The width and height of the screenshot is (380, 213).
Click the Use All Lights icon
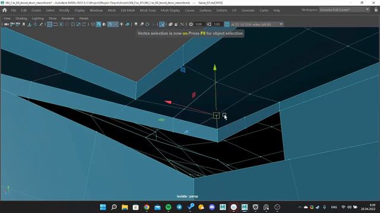click(121, 24)
